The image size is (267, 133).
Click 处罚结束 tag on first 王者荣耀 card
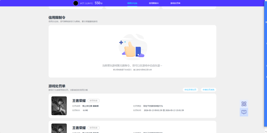[x=93, y=101]
